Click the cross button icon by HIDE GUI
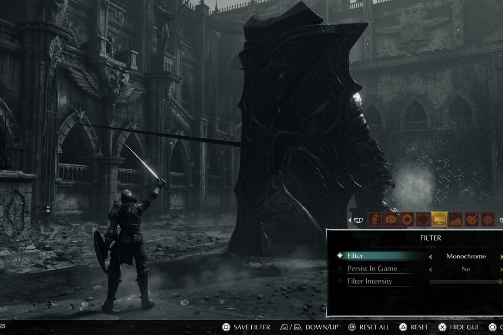 pyautogui.click(x=442, y=327)
